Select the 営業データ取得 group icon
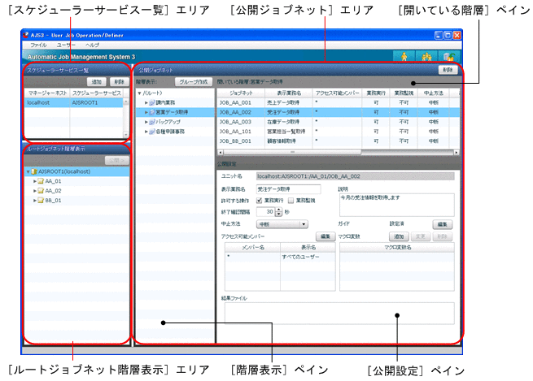This screenshot has height=381, width=533. [x=151, y=112]
